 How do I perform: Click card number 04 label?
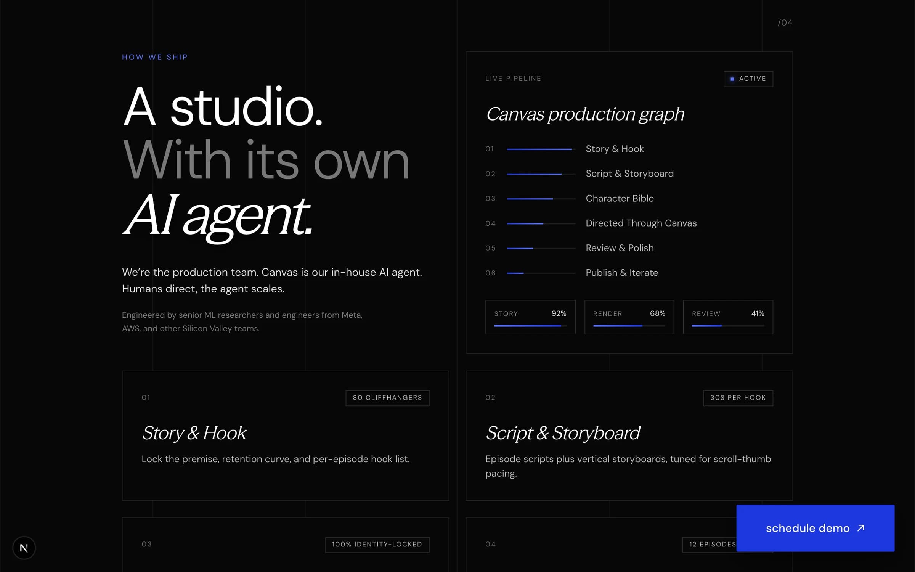pos(491,544)
